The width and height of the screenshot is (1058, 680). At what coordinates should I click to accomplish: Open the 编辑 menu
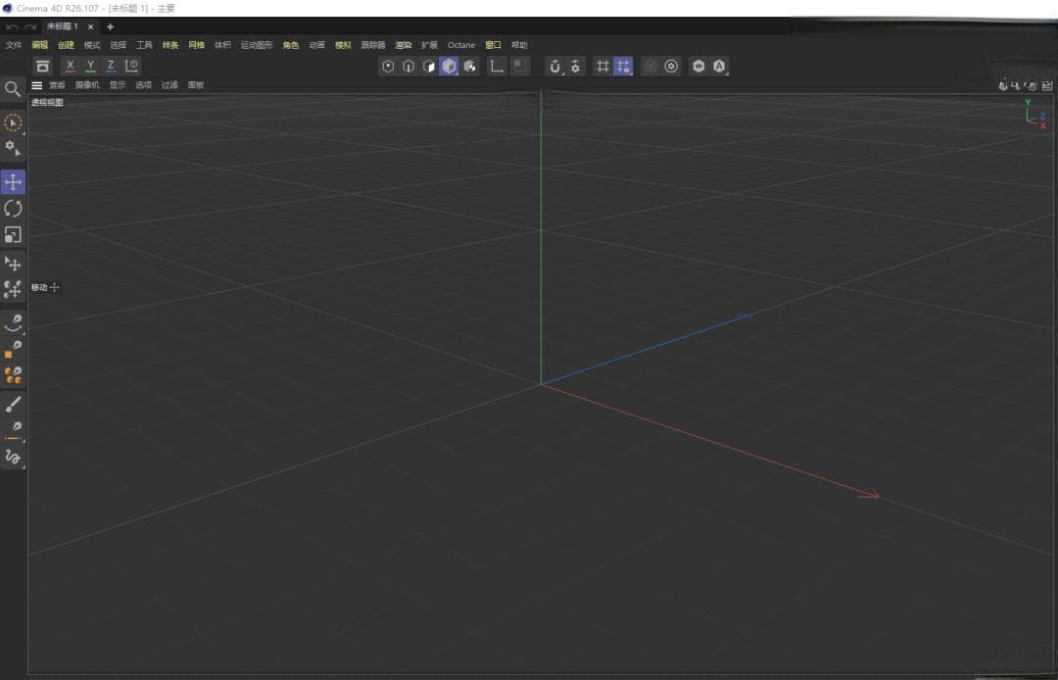coord(40,45)
